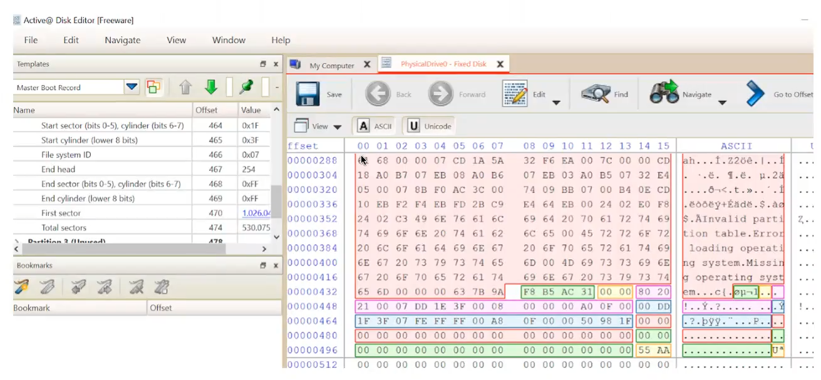The height and width of the screenshot is (380, 821).
Task: Click the Find icon in the toolbar
Action: [x=596, y=94]
